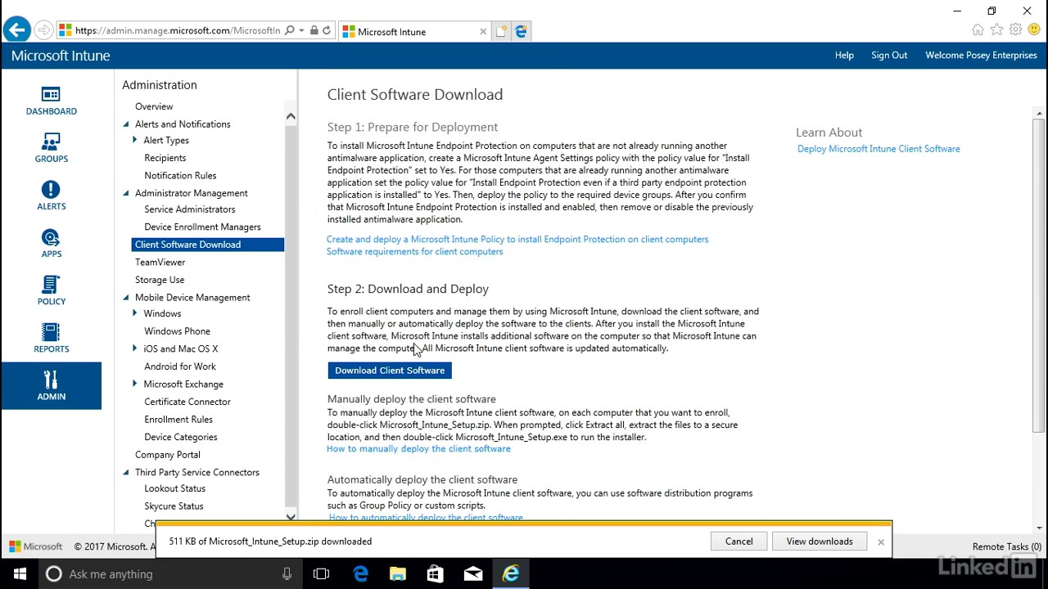1048x589 pixels.
Task: Open Device Enrollment Managers
Action: point(202,227)
